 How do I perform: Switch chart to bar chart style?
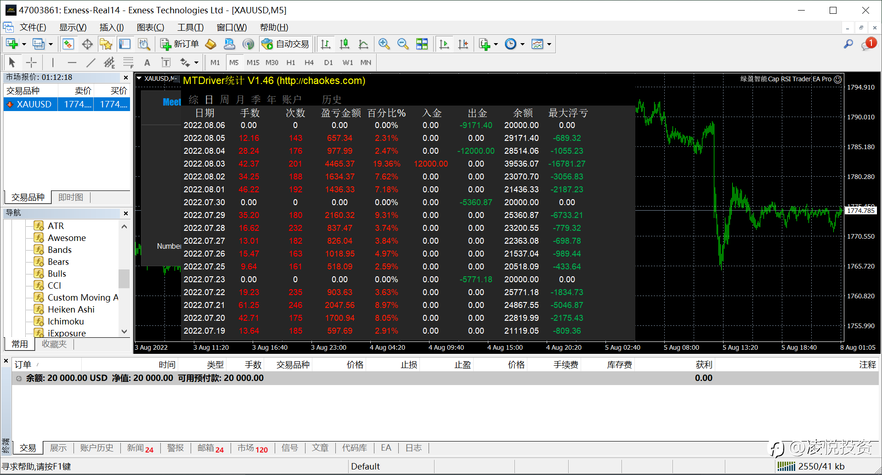(326, 44)
